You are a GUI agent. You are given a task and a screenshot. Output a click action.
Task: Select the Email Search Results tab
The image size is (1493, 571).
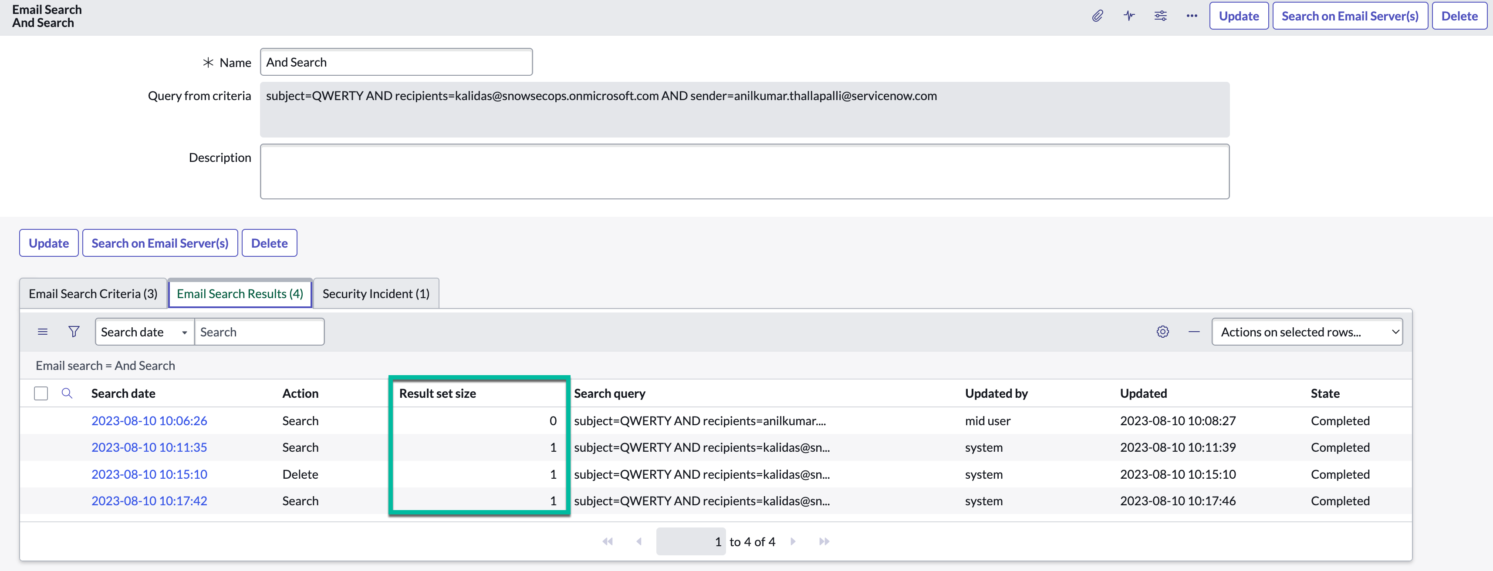(x=240, y=294)
